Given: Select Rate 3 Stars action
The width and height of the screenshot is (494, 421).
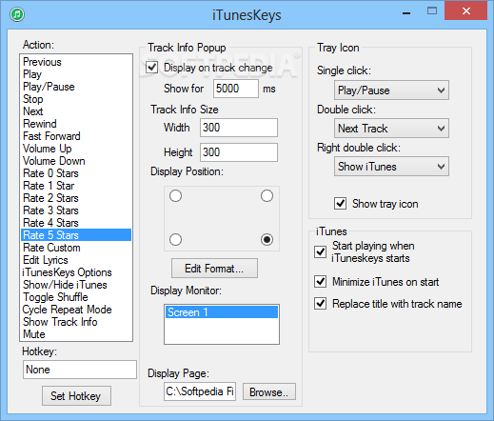Looking at the screenshot, I should pos(76,210).
